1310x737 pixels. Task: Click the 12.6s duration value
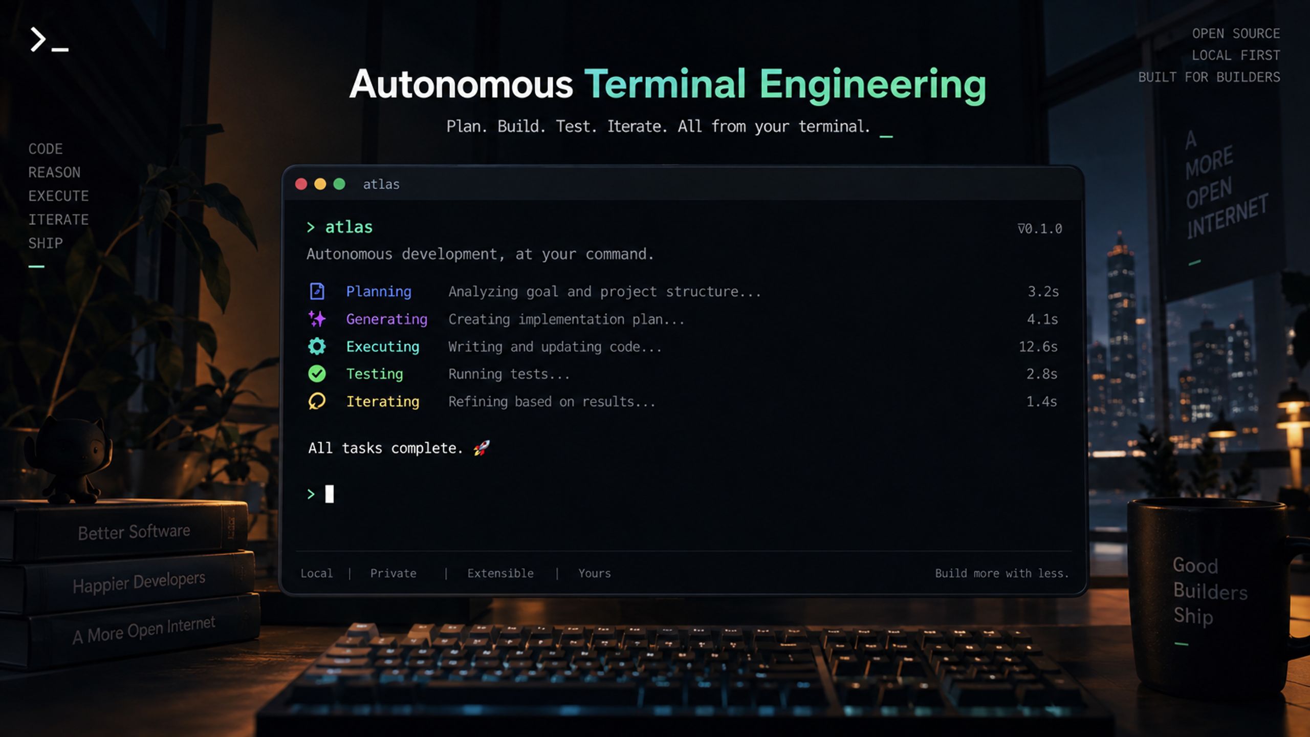tap(1038, 347)
